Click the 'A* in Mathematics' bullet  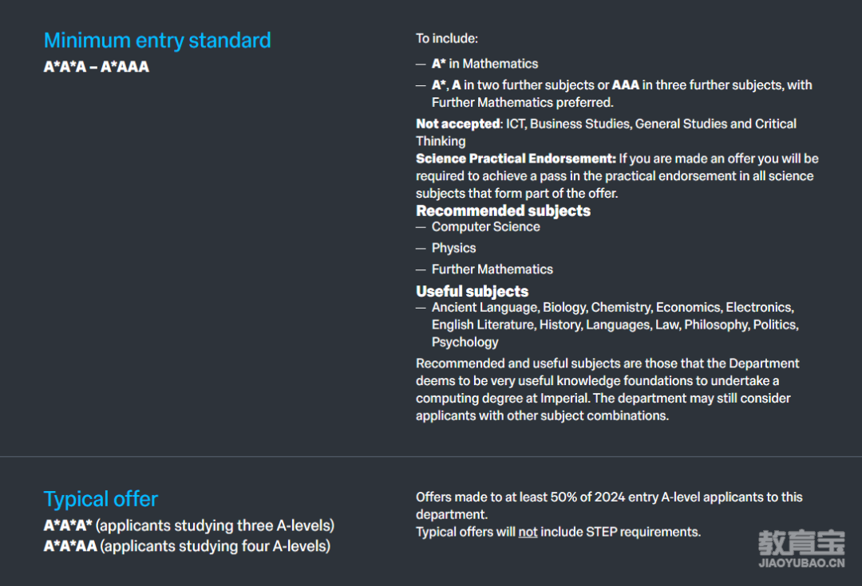(x=485, y=64)
